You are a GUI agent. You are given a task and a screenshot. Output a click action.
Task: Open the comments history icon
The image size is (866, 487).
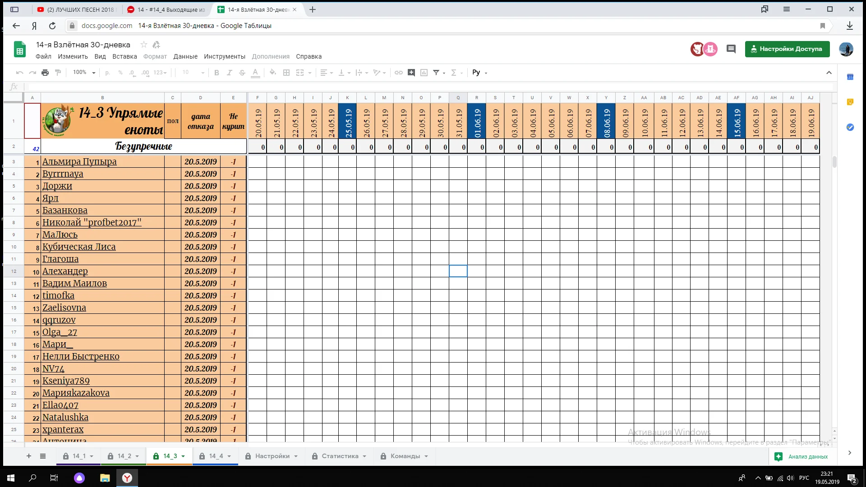point(731,49)
